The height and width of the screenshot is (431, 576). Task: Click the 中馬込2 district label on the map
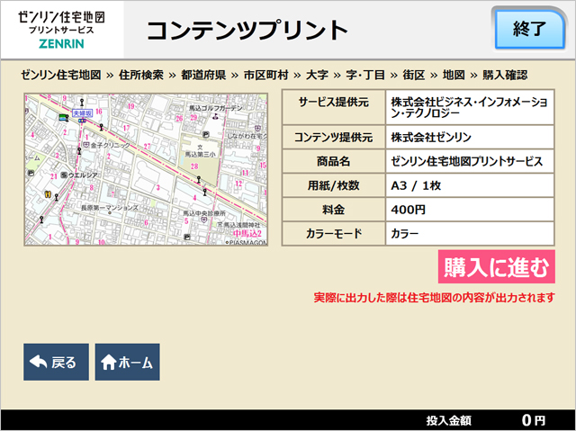click(x=247, y=233)
